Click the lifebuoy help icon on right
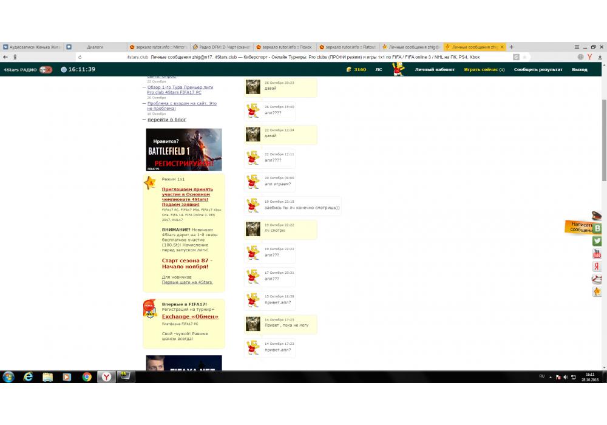 pyautogui.click(x=597, y=279)
